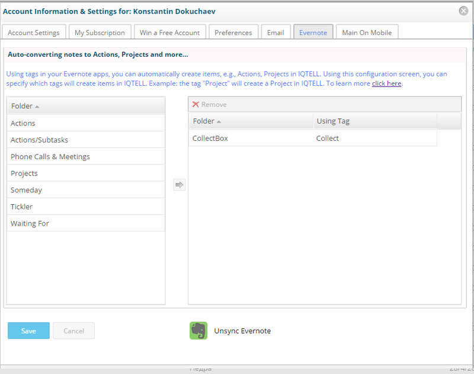Close the Account Information dialog
This screenshot has width=474, height=374.
463,11
